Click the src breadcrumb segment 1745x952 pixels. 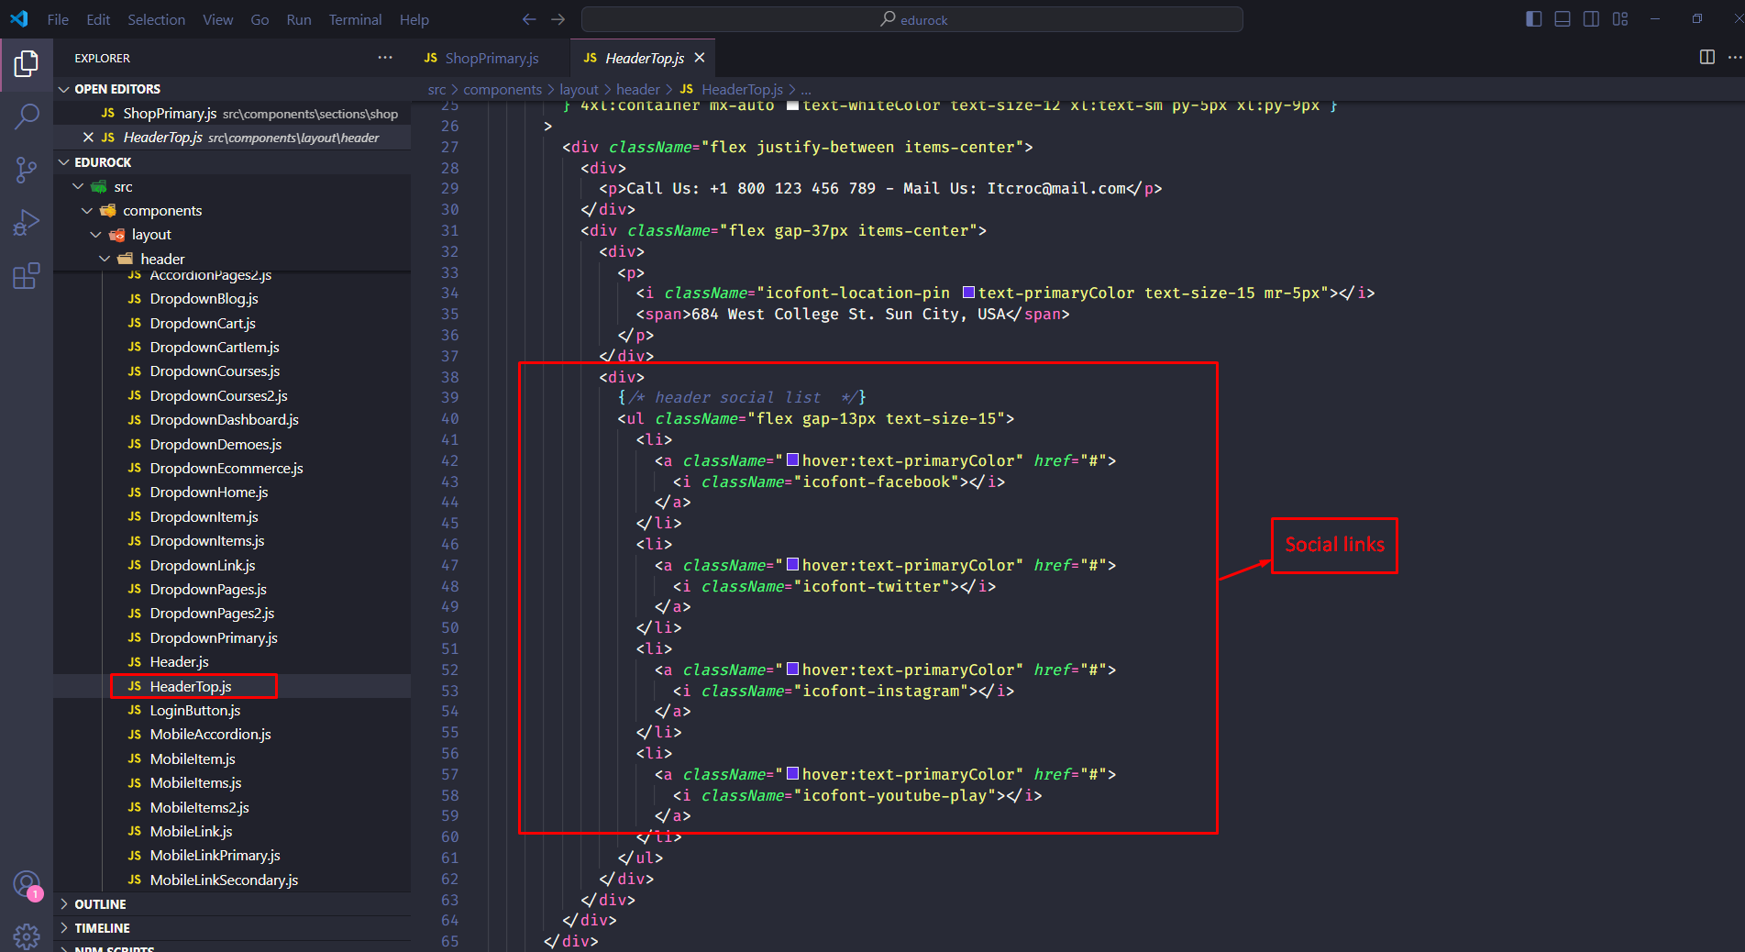(x=436, y=89)
